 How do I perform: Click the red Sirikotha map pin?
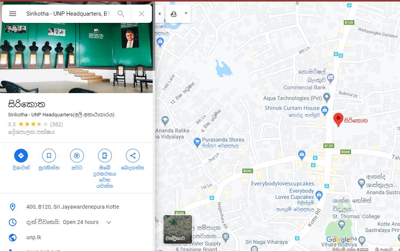[338, 120]
